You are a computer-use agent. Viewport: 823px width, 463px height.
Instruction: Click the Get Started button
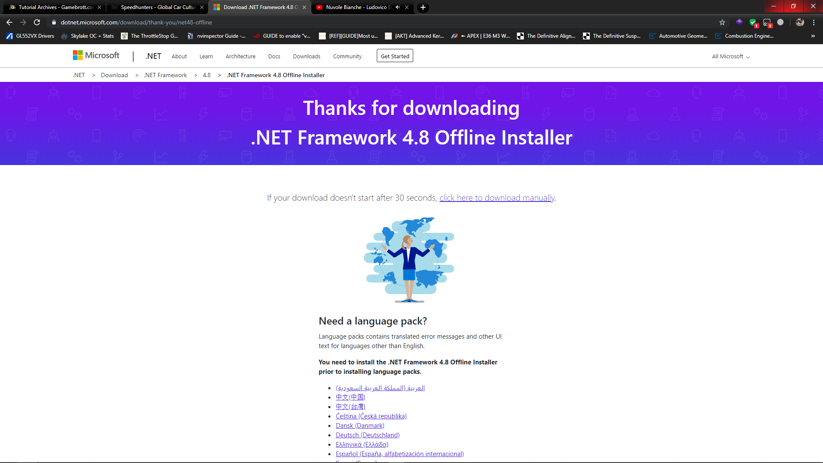[x=395, y=56]
